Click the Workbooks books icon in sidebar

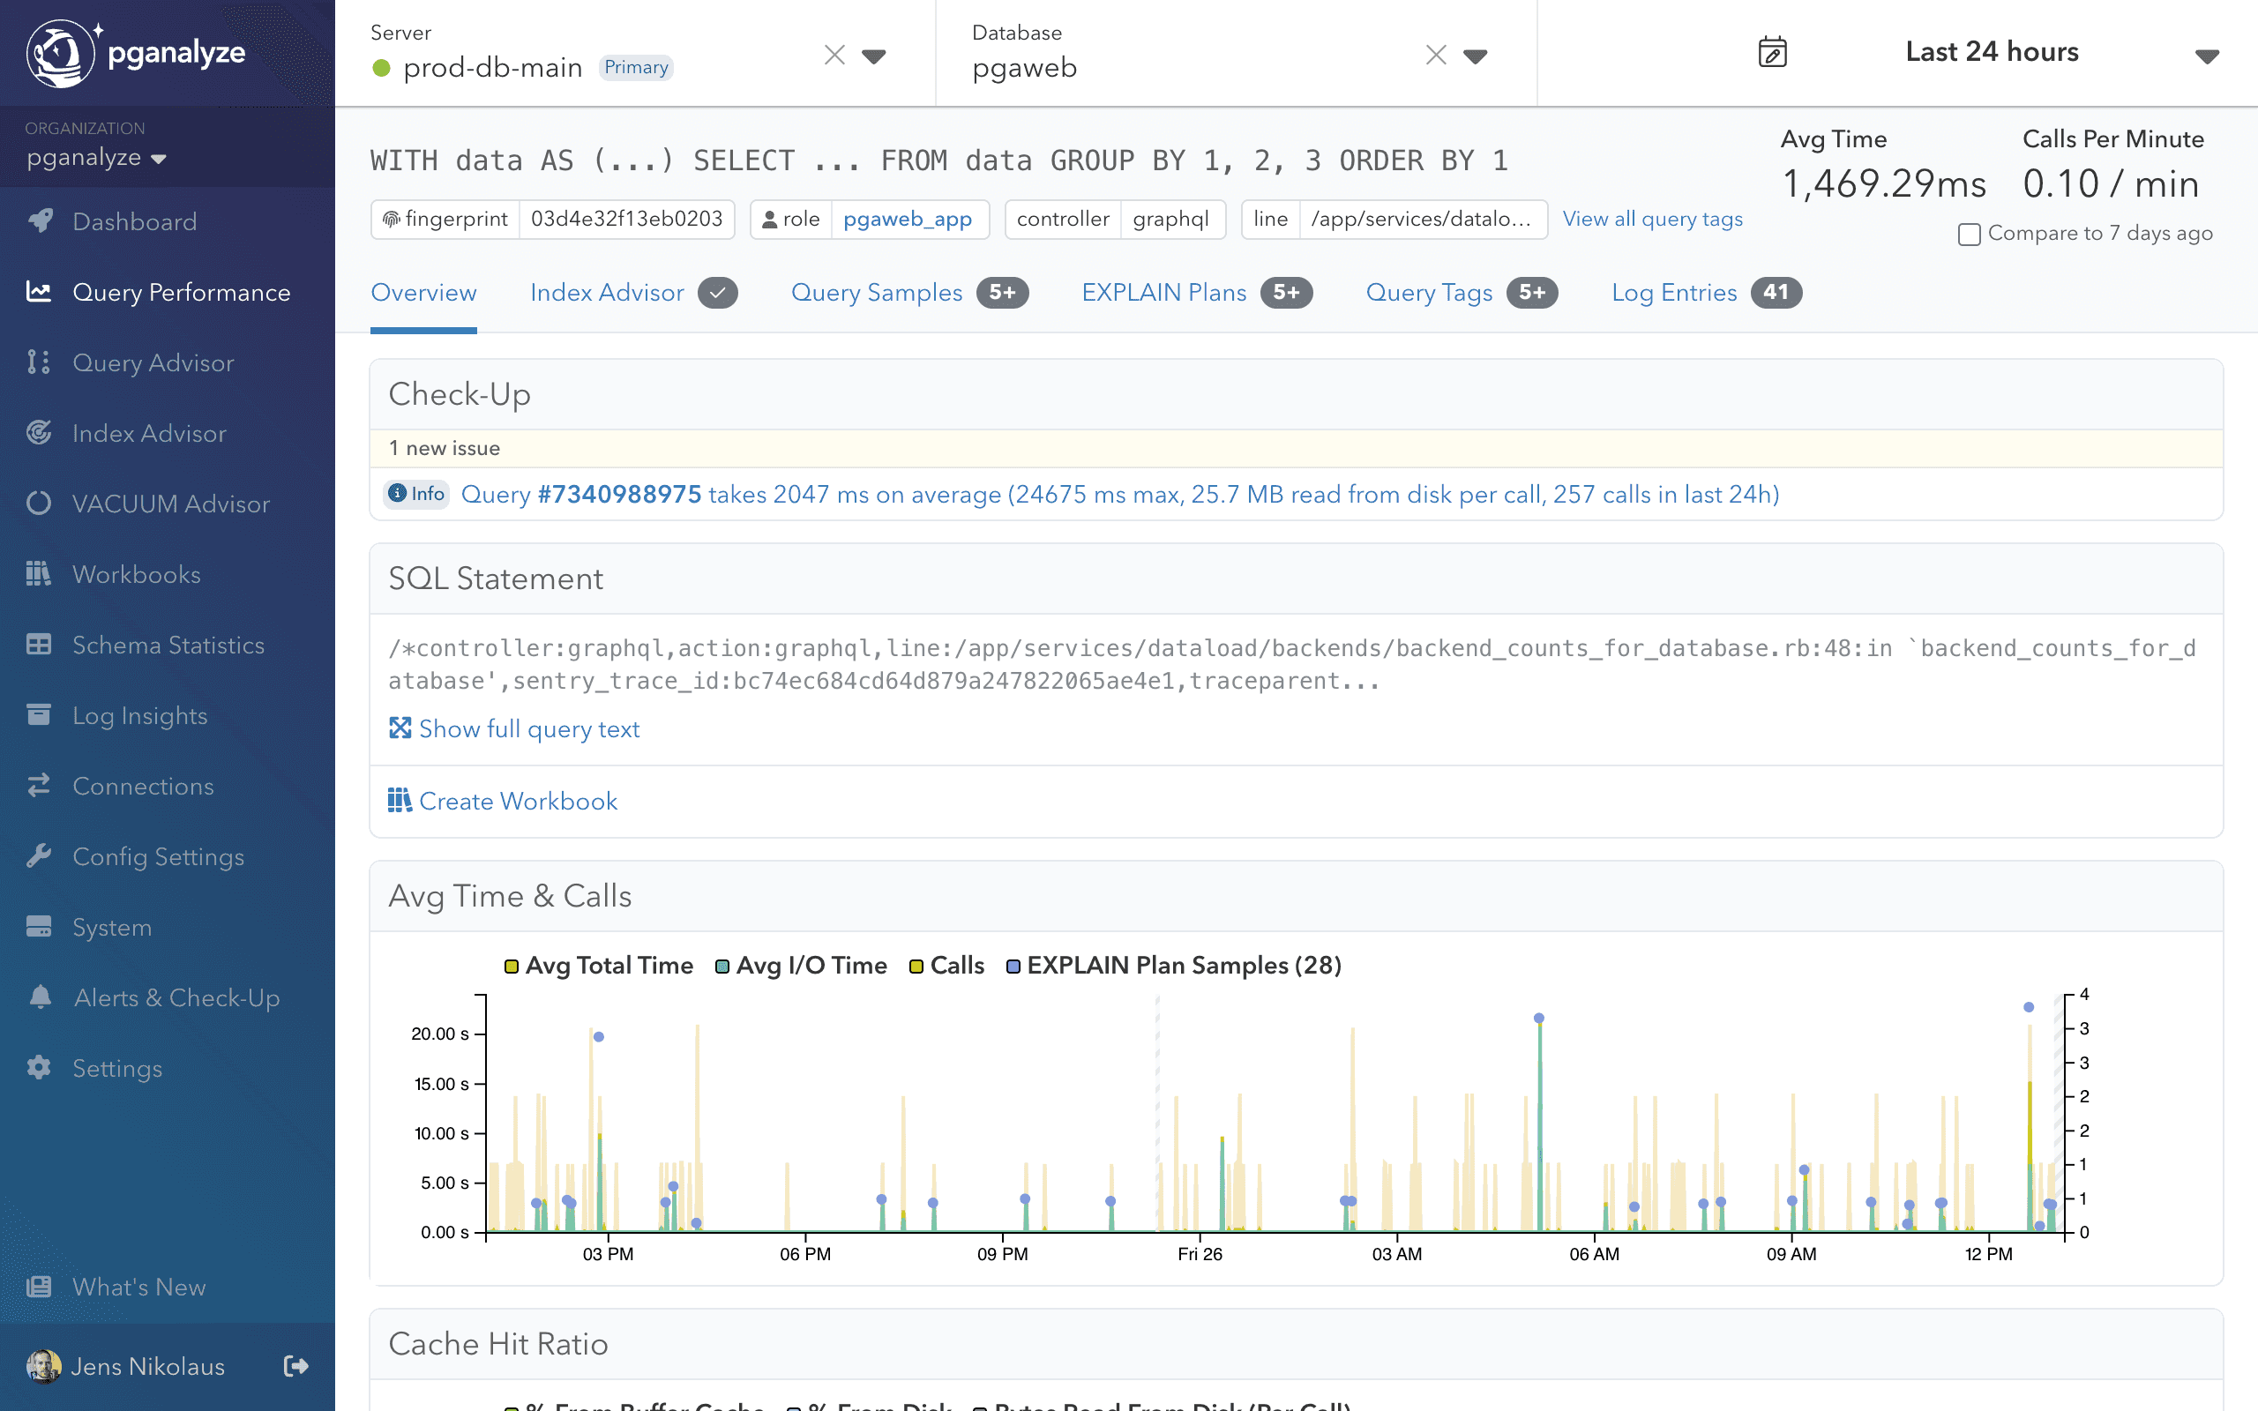(39, 574)
